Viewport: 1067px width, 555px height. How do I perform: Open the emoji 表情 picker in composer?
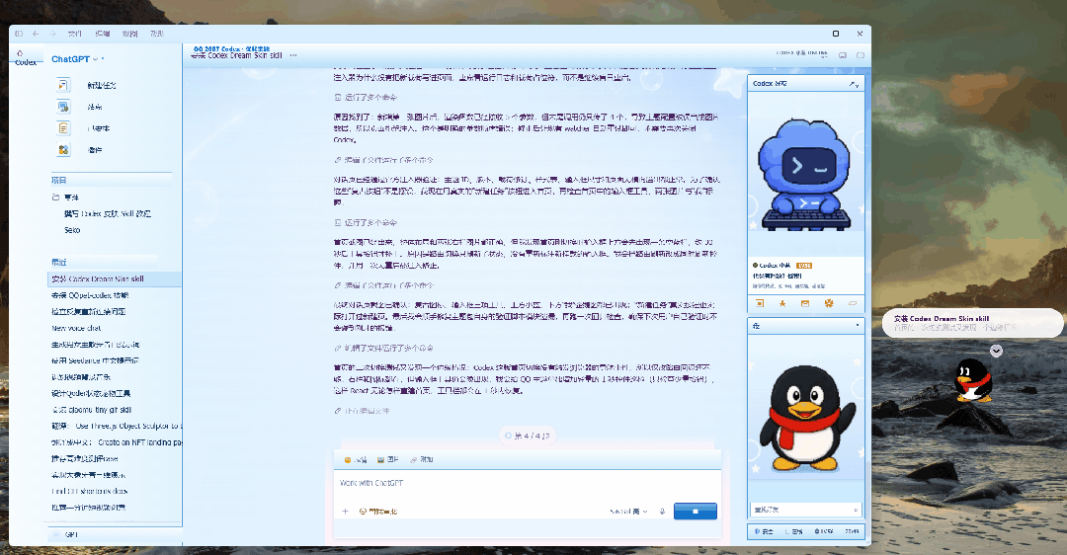tap(356, 460)
